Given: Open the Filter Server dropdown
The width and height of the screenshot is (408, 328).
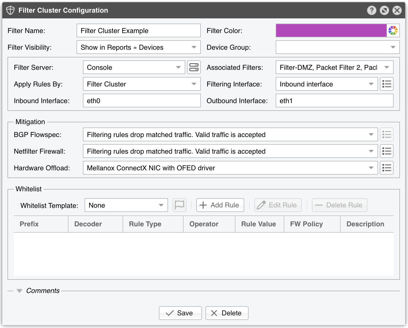Looking at the screenshot, I should 134,67.
